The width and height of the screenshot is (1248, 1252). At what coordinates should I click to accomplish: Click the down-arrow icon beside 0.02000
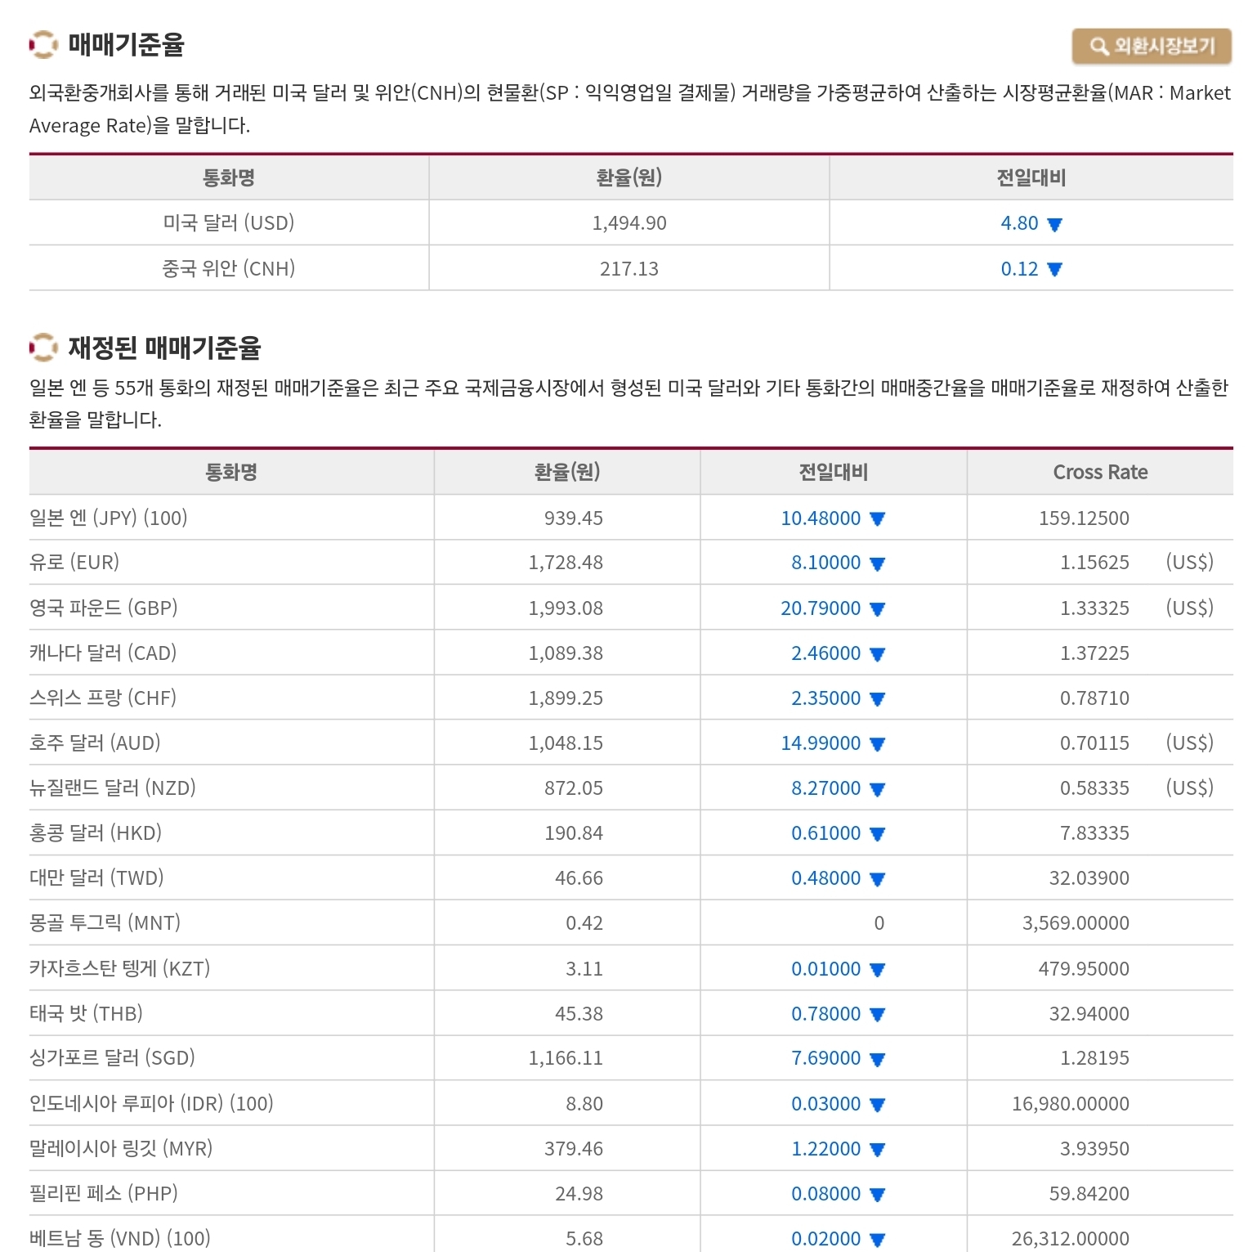[x=878, y=1241]
